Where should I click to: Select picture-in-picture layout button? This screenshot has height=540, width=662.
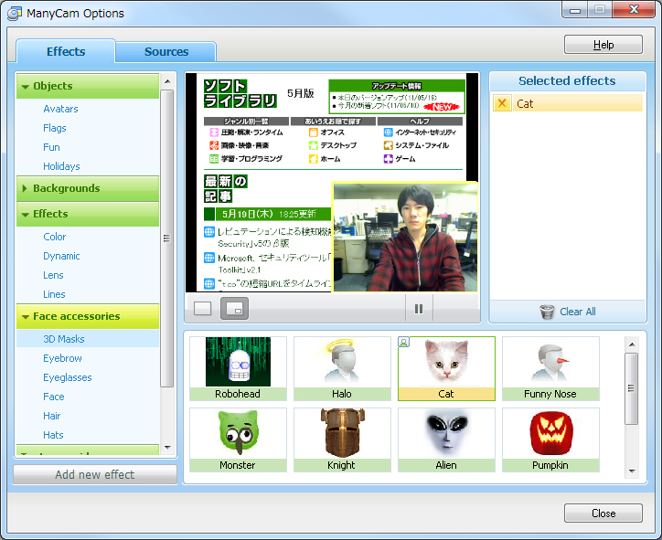coord(234,309)
